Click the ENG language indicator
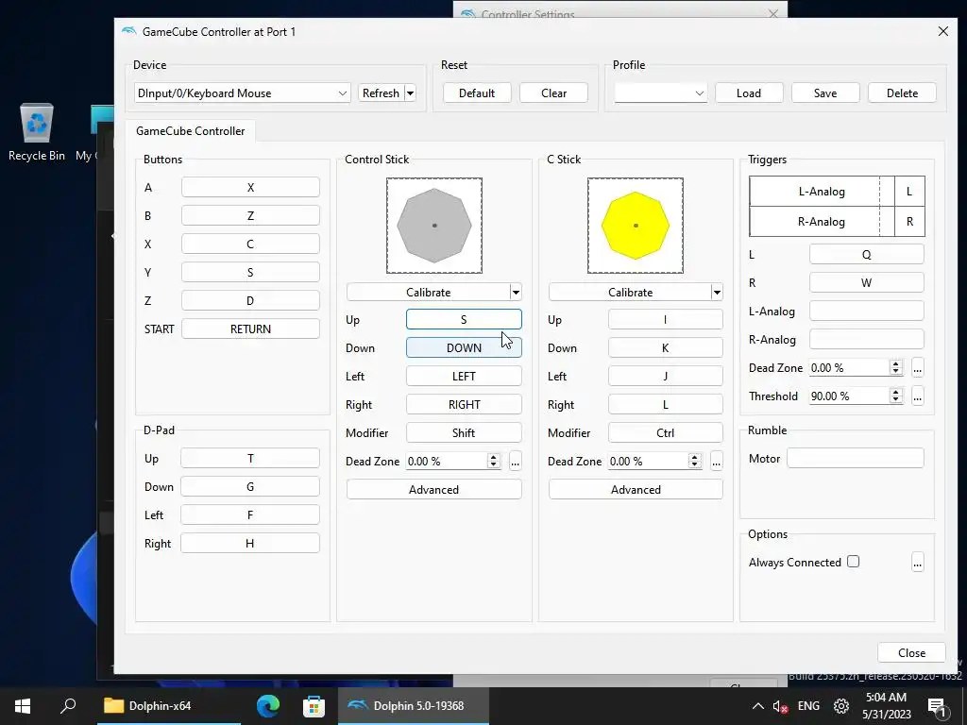This screenshot has height=725, width=967. click(x=808, y=706)
